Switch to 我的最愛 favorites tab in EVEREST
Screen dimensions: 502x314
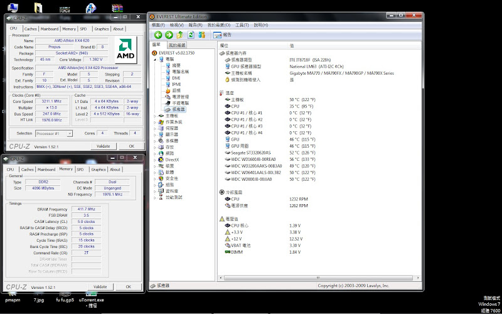pyautogui.click(x=177, y=45)
